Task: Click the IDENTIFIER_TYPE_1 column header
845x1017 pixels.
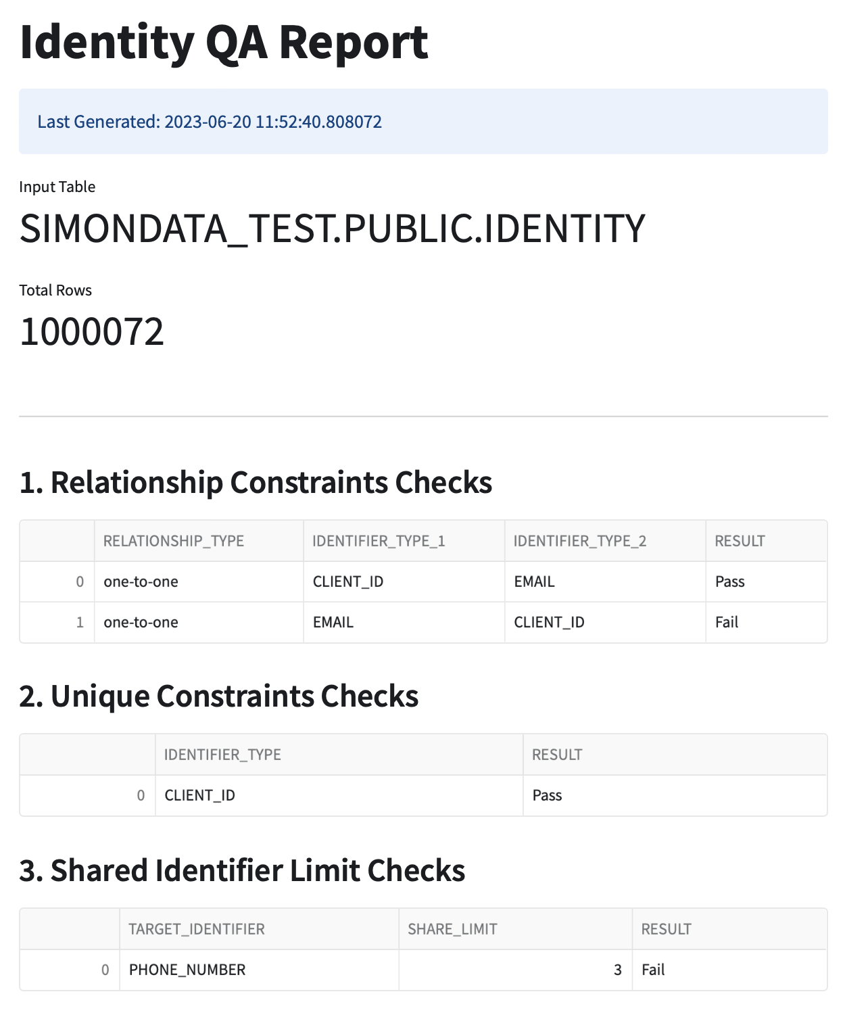Action: (379, 541)
